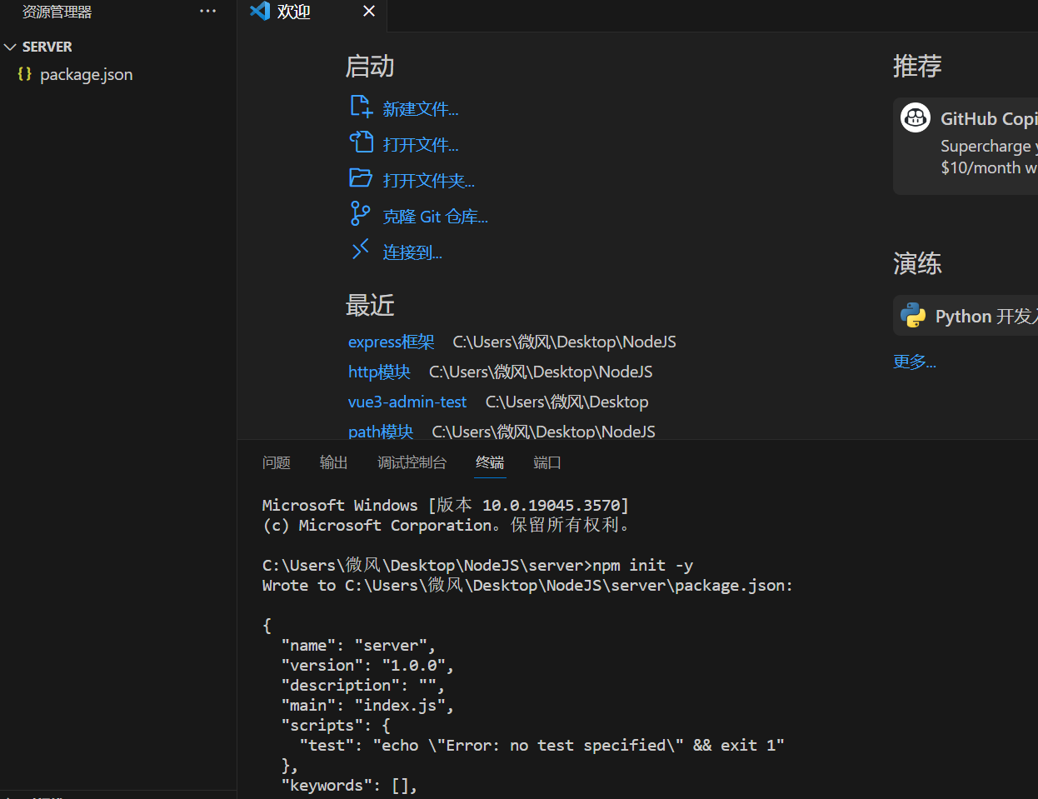This screenshot has height=799, width=1038.
Task: Click the 打开文件夹... link
Action: 429,181
